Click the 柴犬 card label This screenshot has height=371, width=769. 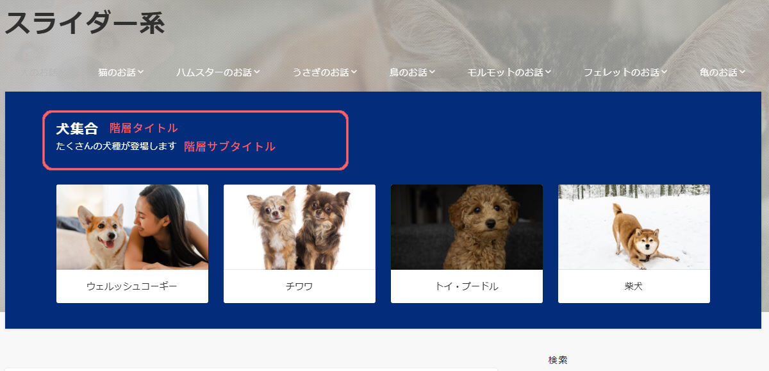634,286
